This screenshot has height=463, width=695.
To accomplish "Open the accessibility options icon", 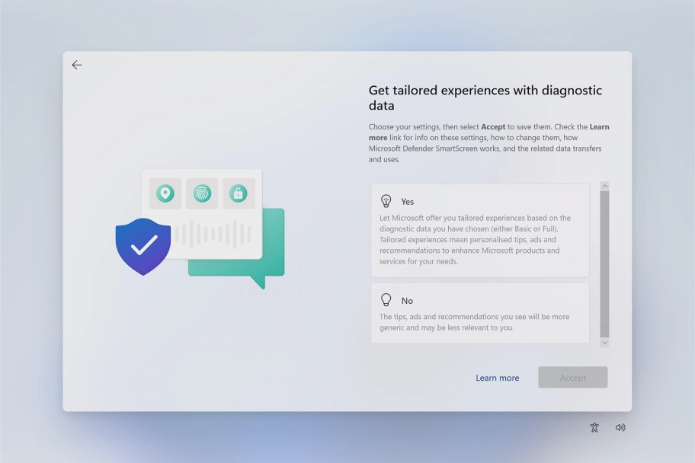I will tap(594, 428).
